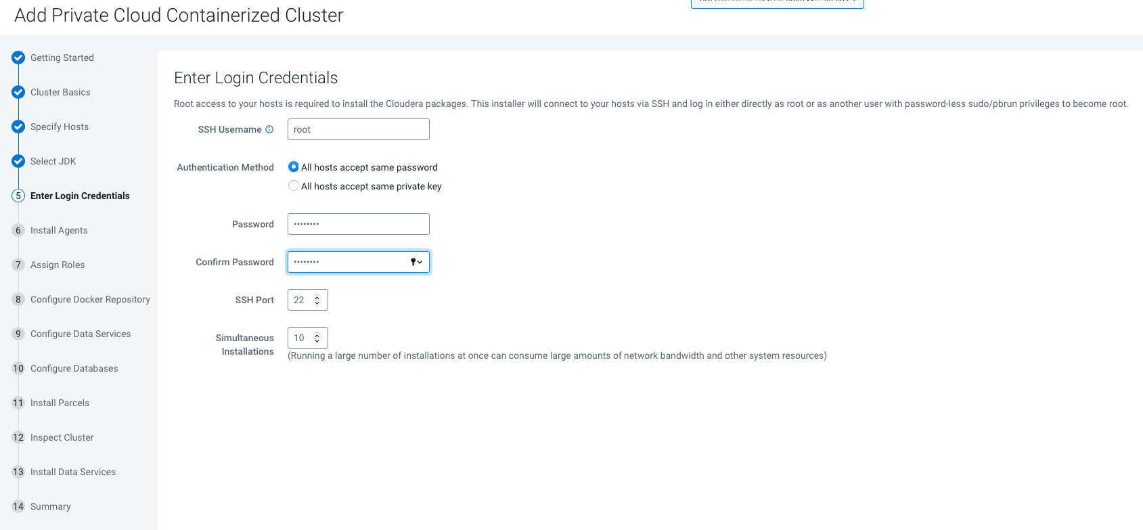Click the SSH Port stepper arrows
This screenshot has height=530, width=1143.
pyautogui.click(x=317, y=300)
